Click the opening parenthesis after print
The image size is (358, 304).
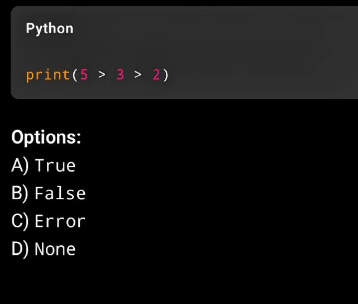(x=75, y=74)
